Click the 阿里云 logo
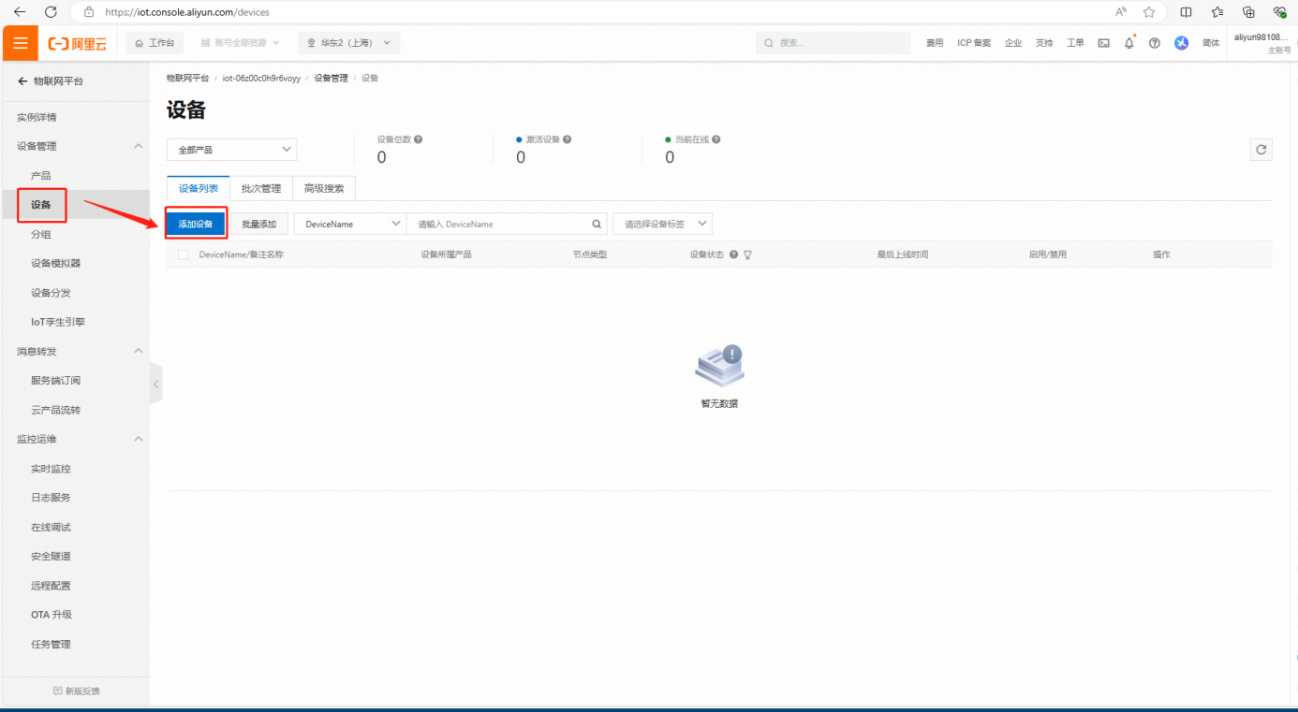The height and width of the screenshot is (712, 1298). pyautogui.click(x=75, y=43)
